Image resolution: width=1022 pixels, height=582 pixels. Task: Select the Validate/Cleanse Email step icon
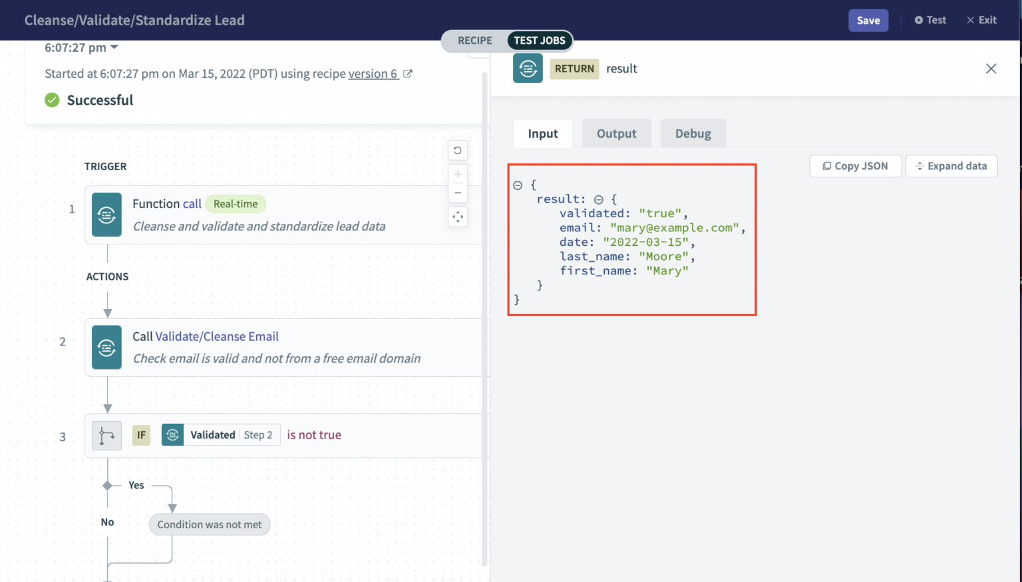(106, 347)
